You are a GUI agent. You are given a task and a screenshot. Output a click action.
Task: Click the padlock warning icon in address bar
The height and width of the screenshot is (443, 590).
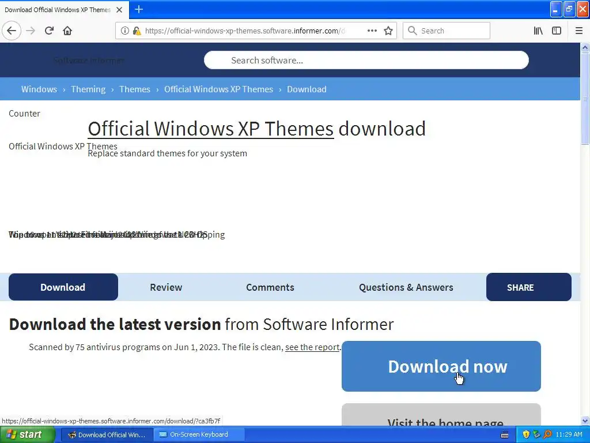(137, 31)
